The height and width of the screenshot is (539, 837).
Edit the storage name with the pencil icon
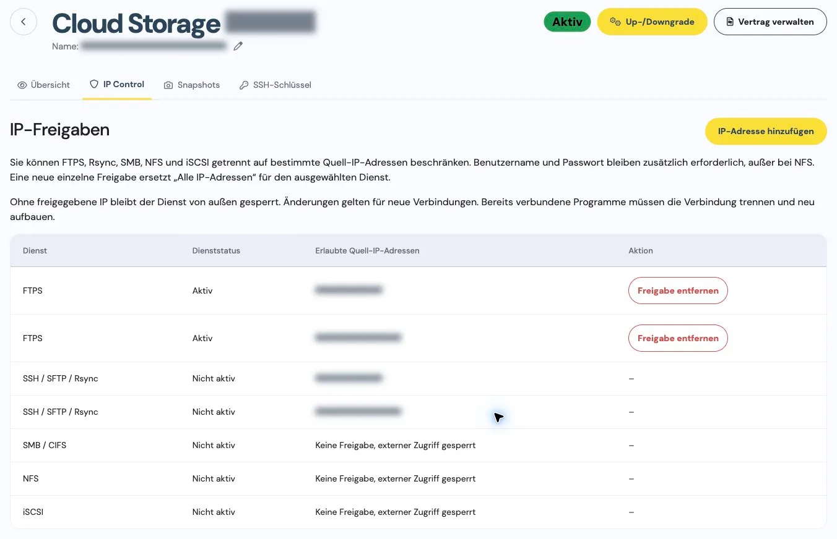238,46
